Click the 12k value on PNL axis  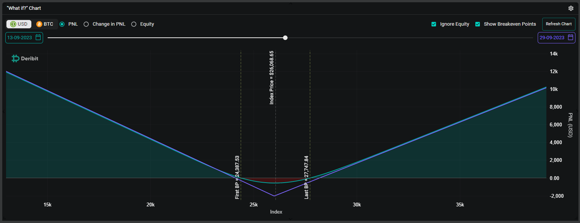point(554,72)
